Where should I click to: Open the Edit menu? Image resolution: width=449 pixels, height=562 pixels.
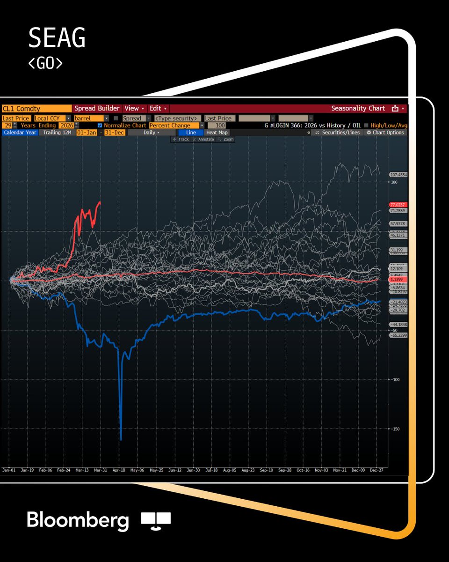click(158, 108)
